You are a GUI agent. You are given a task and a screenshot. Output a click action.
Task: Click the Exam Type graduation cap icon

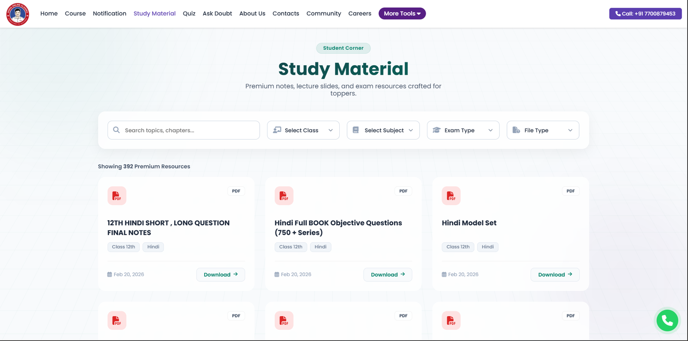436,130
